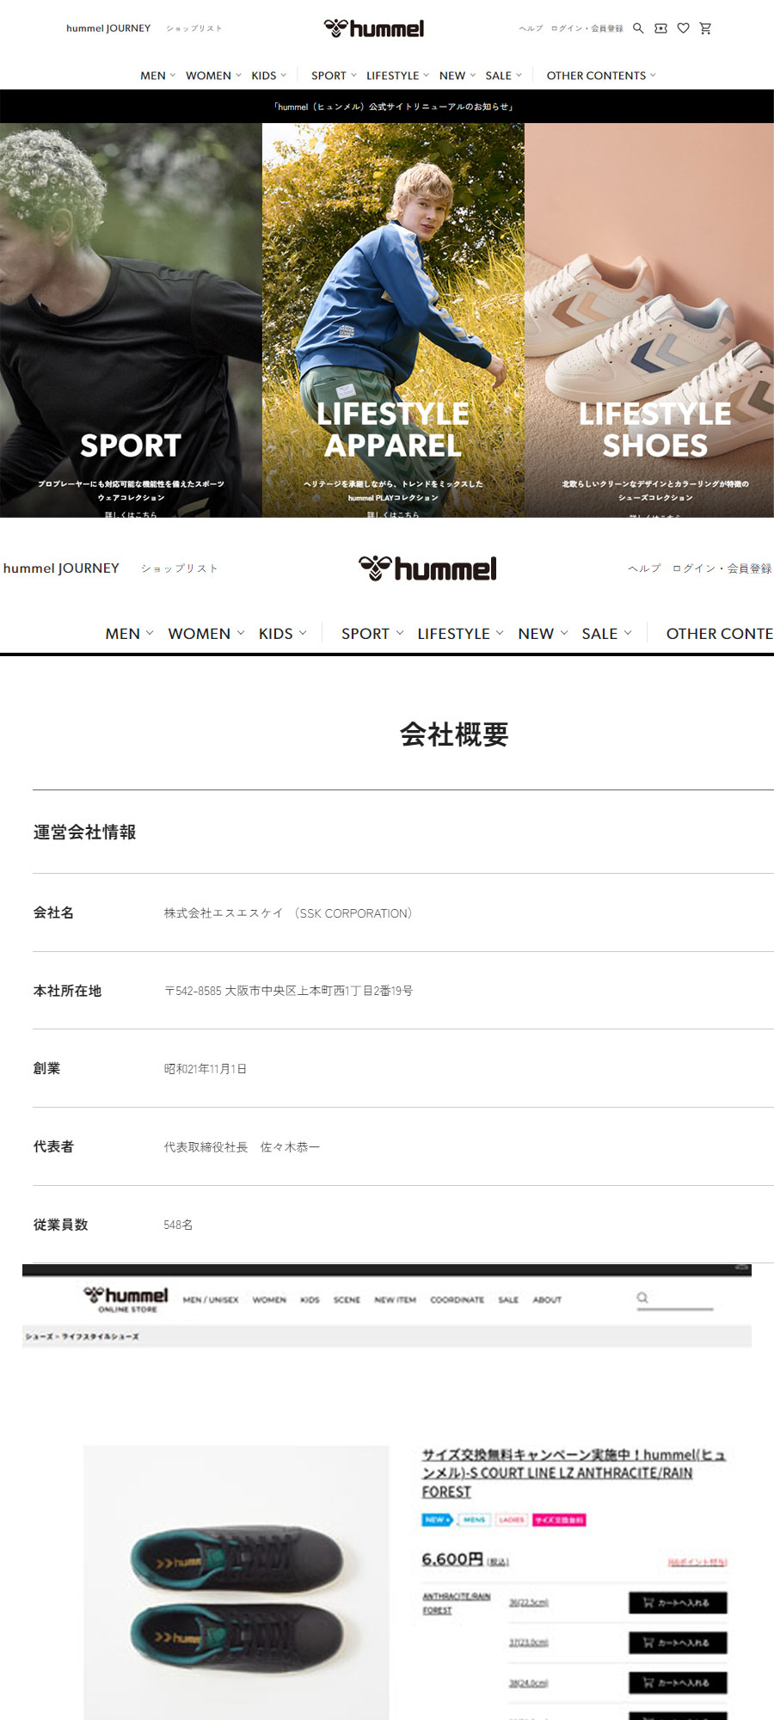Open ヘルプ in the homepage header
The image size is (774, 1720).
[531, 28]
